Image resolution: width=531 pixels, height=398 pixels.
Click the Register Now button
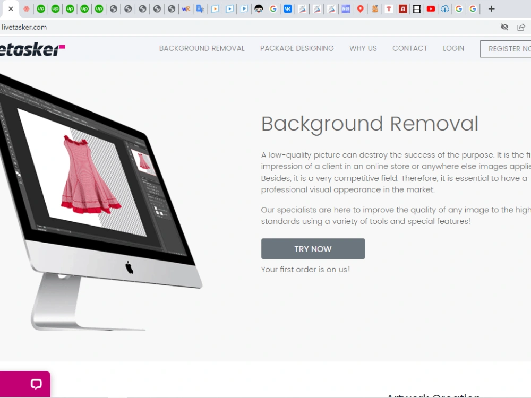(506, 49)
